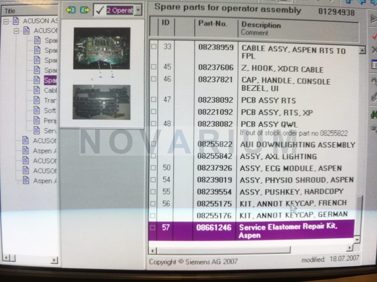Open the 2 Operat dropdown arrow

click(x=138, y=10)
